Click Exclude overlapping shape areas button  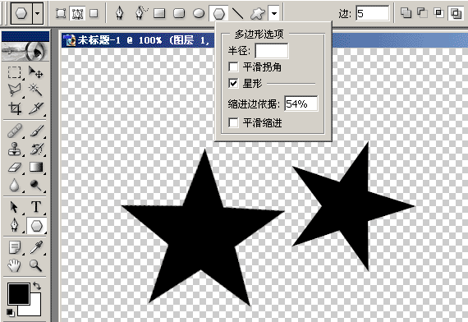click(x=456, y=13)
